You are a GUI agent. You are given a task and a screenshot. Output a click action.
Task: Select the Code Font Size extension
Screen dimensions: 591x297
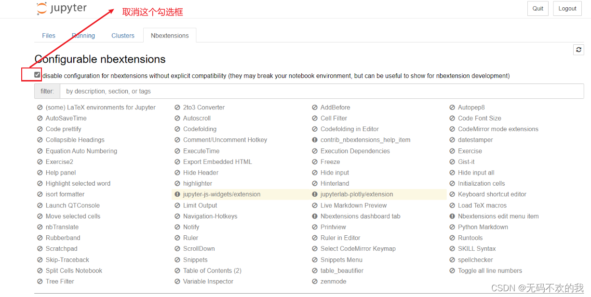pos(480,118)
